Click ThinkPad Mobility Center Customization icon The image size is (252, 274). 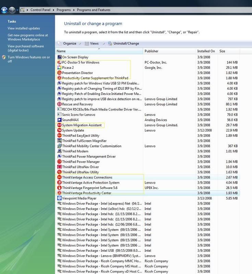[x=59, y=146]
